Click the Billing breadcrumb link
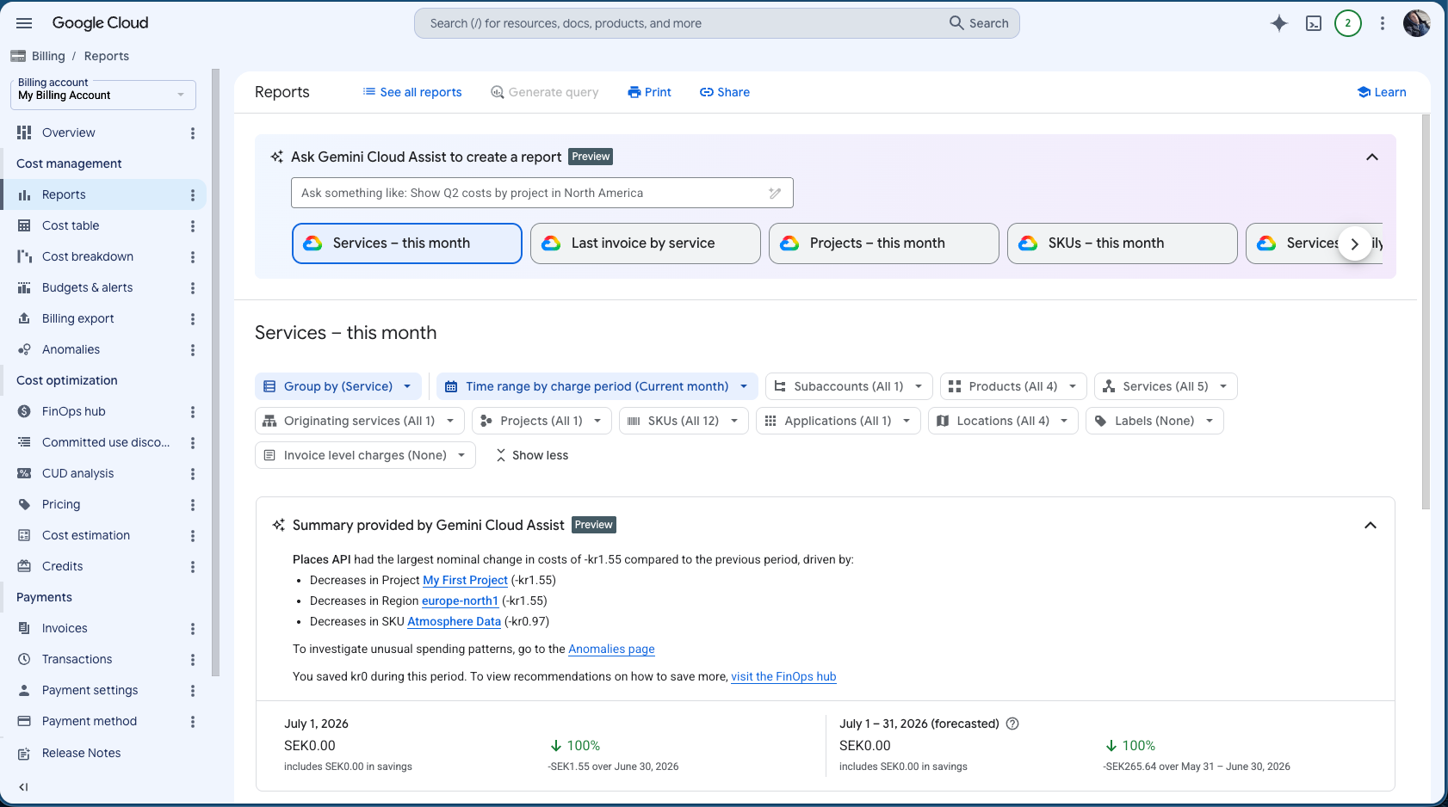 [48, 56]
